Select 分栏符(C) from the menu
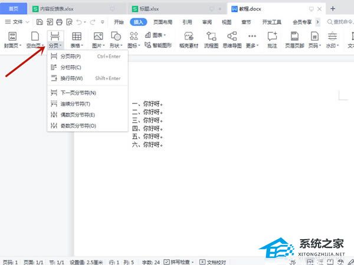Screen dimensions: 354x265 [x=87, y=67]
